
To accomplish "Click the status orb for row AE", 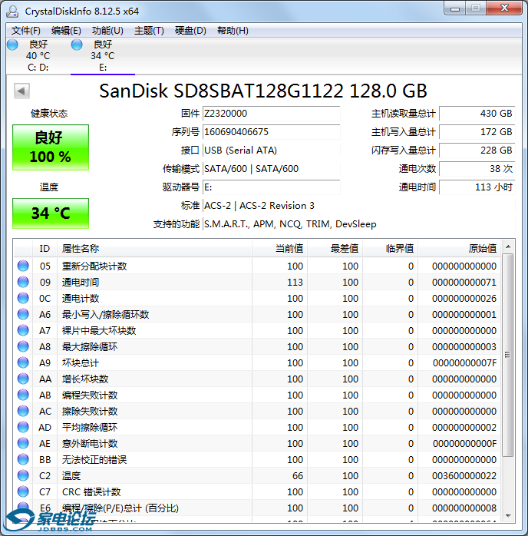I will coord(23,443).
